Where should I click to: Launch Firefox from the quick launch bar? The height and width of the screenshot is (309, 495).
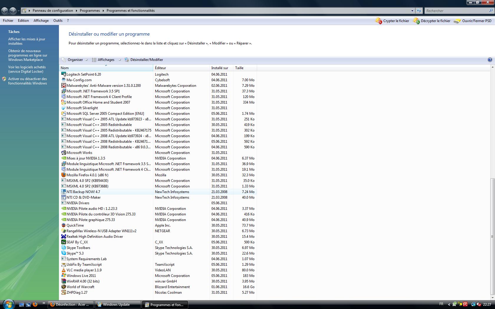pos(35,305)
